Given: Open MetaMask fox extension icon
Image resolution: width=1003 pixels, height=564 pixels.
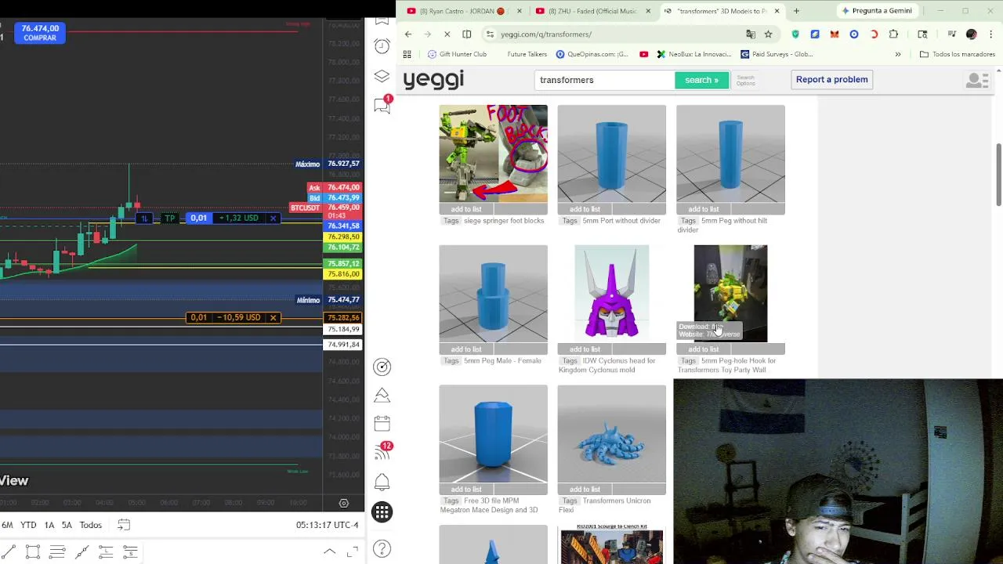Looking at the screenshot, I should click(x=835, y=34).
